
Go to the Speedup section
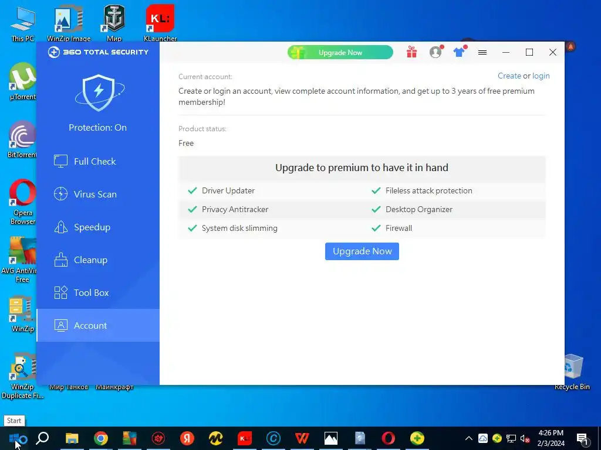click(x=98, y=227)
